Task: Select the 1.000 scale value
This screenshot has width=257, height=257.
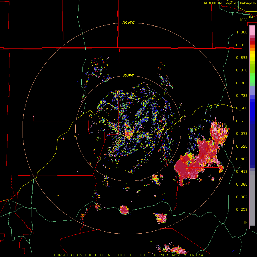Action: tap(242, 32)
